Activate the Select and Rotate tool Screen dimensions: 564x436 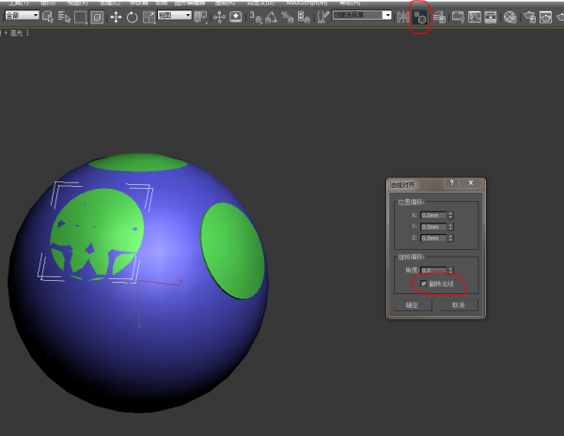(132, 17)
